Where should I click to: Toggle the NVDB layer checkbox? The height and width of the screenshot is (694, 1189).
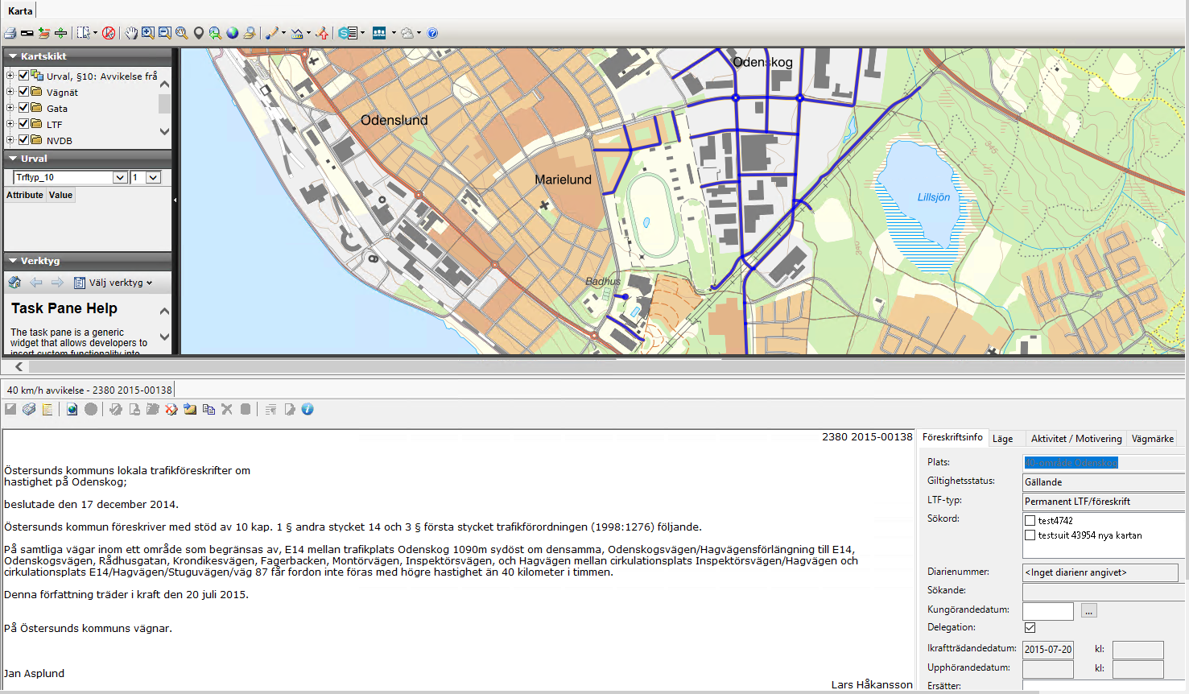[23, 139]
